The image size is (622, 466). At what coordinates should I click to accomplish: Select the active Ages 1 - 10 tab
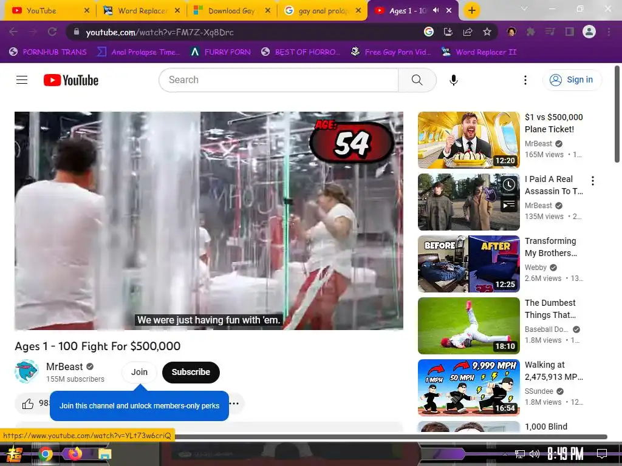[412, 11]
